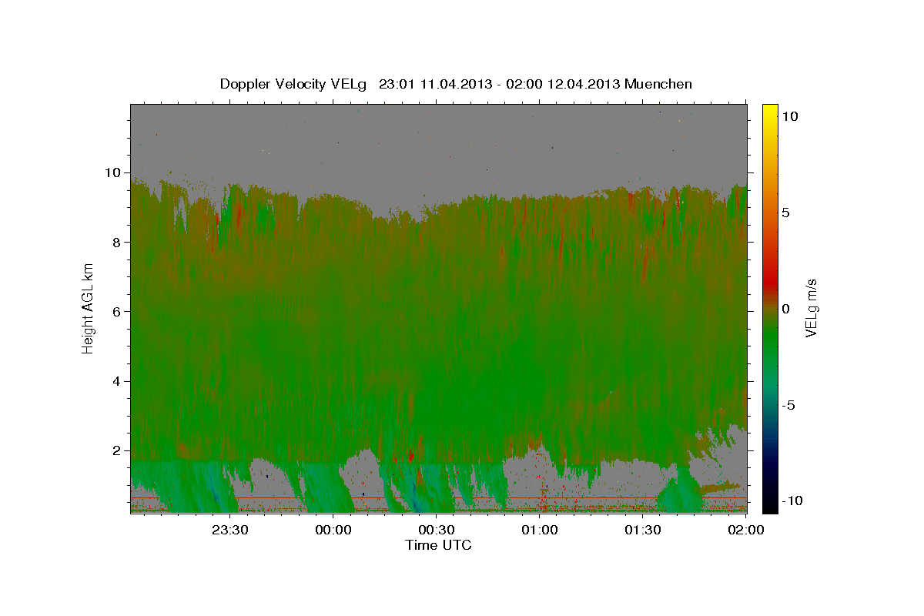Click the 'VELg m/s' colorbar label
Viewport: 924px width, 616px height.
pos(811,308)
